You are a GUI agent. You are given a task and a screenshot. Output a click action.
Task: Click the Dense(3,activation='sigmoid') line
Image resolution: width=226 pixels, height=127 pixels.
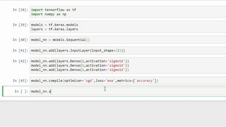(x=80, y=65)
